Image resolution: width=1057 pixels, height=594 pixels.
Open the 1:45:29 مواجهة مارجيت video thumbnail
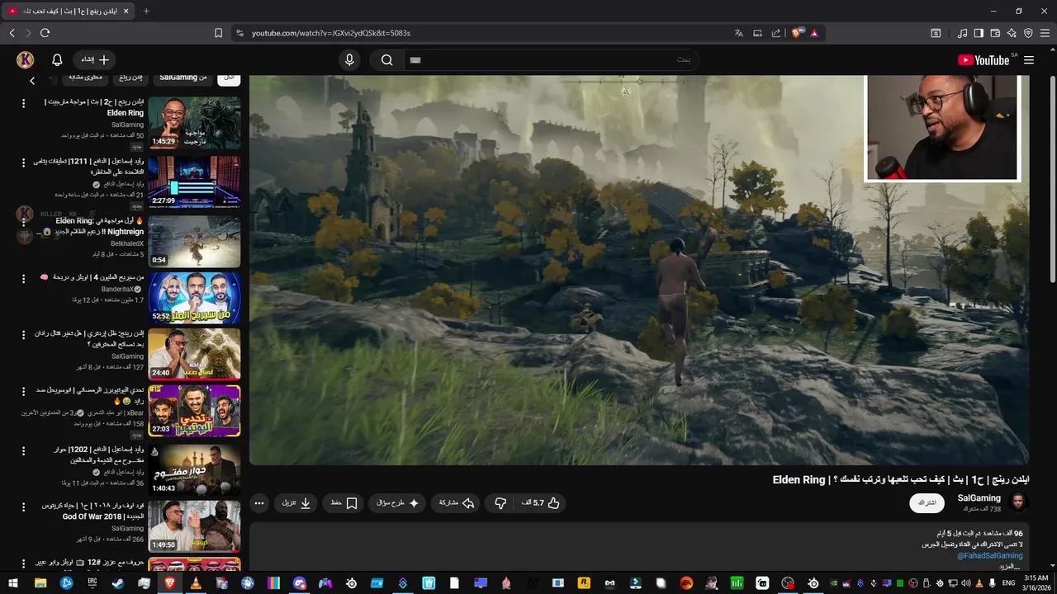point(194,122)
